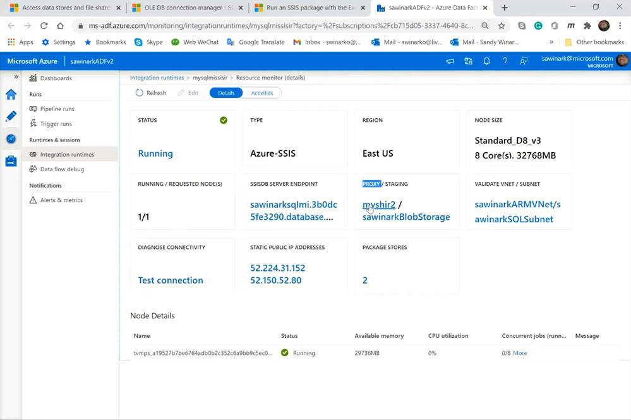Open the Grammarly extension icon

[538, 26]
